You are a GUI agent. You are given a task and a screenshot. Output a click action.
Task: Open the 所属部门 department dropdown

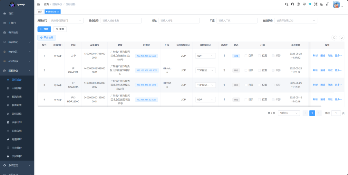pyautogui.click(x=66, y=21)
